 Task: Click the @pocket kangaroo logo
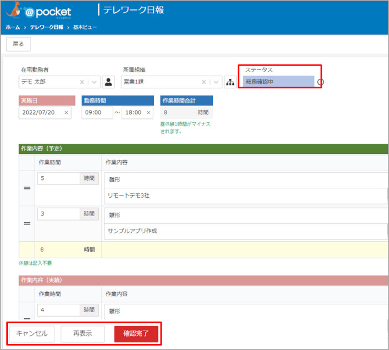pyautogui.click(x=38, y=11)
